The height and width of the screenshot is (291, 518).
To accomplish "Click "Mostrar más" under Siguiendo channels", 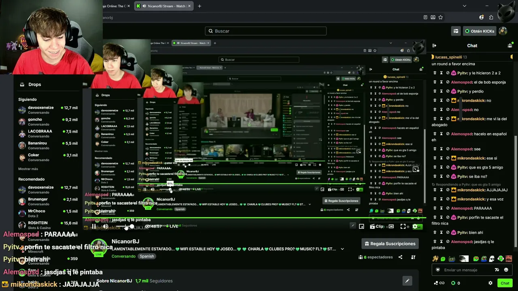I will click(x=28, y=169).
